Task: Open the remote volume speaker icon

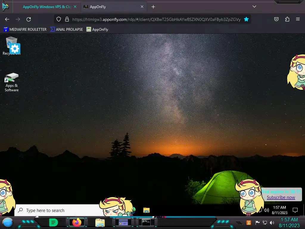Action: click(x=267, y=210)
